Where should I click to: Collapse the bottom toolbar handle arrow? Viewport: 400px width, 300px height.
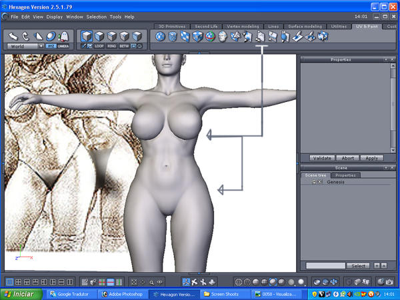(x=199, y=273)
